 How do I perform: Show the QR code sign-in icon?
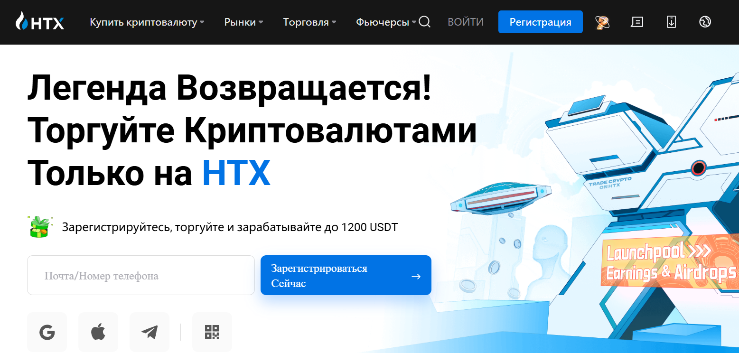[212, 332]
